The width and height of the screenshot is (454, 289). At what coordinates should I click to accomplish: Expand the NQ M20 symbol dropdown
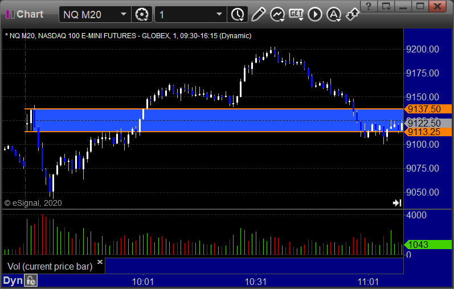tap(124, 14)
